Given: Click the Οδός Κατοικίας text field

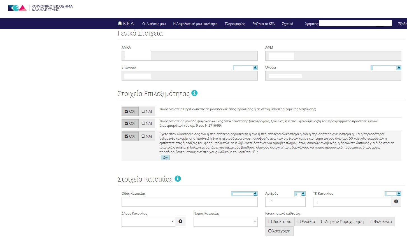Looking at the screenshot, I should tap(189, 202).
